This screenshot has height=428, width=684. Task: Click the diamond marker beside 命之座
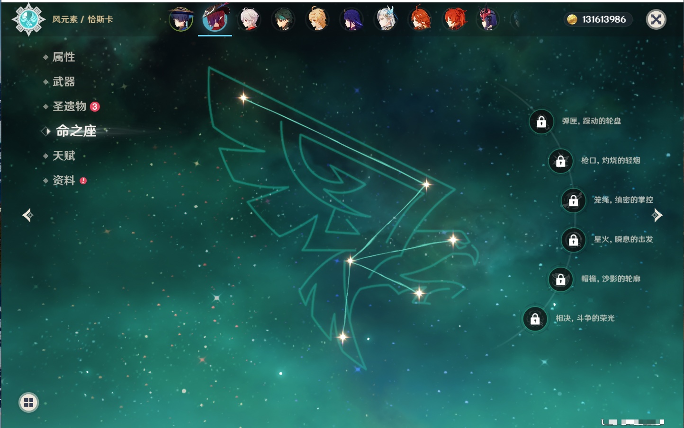point(45,131)
